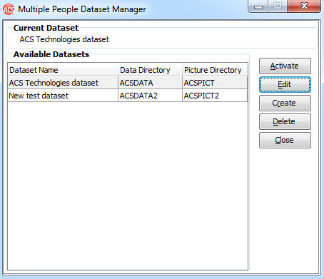Screen dimensions: 324x279
Task: Click the ACSDATA2 directory cell
Action: pos(150,96)
